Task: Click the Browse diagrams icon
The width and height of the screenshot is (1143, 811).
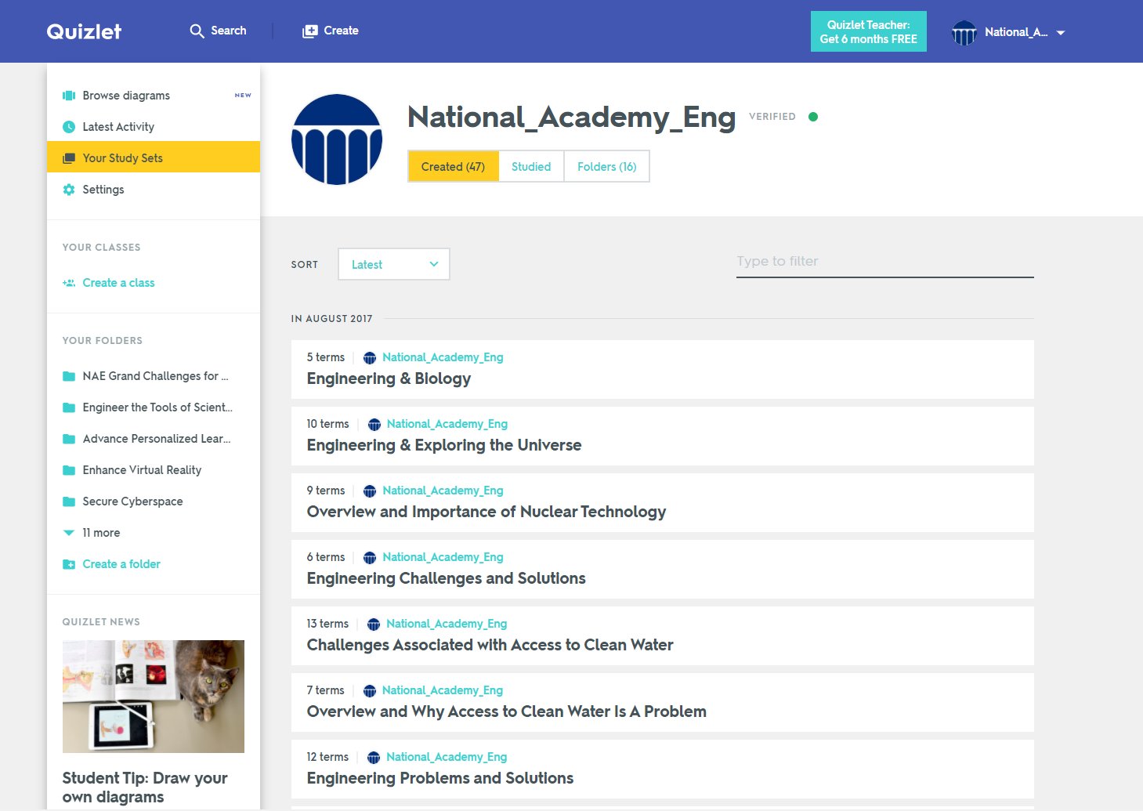Action: (x=69, y=96)
